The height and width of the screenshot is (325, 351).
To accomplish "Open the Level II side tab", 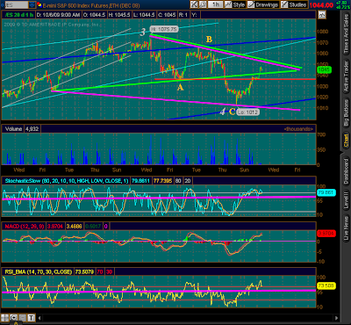I will [346, 199].
